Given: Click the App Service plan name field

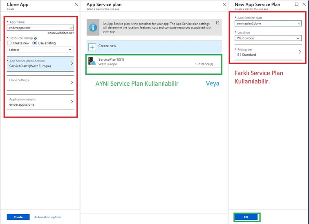Looking at the screenshot, I should [268, 23].
